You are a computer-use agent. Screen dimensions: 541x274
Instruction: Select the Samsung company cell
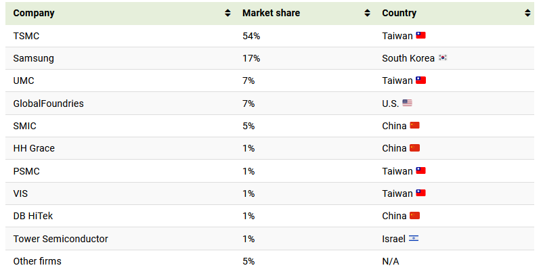coord(33,58)
